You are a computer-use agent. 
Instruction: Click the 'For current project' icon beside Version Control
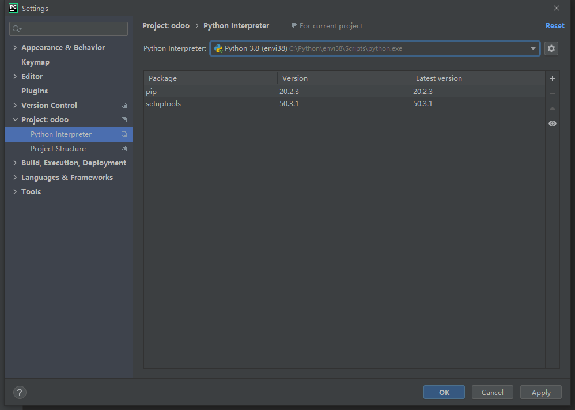coord(124,105)
